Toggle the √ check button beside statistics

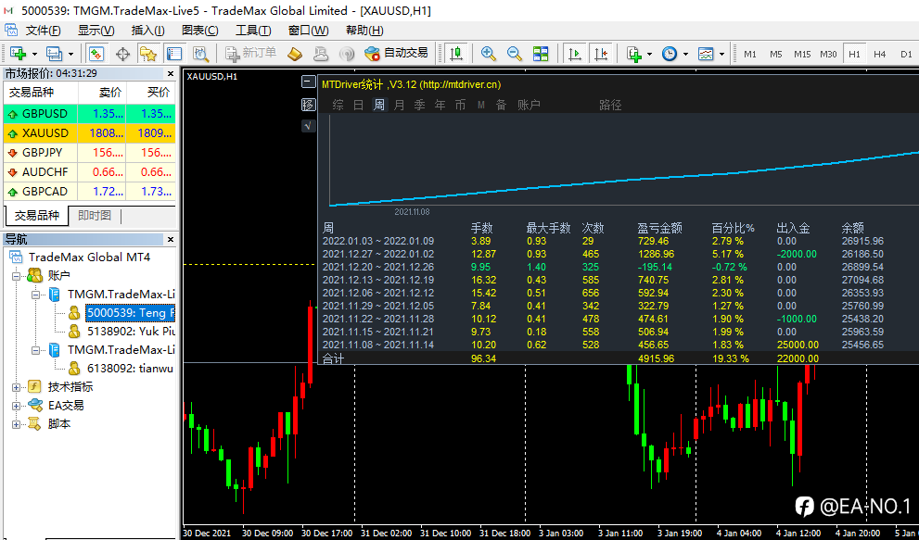[308, 126]
